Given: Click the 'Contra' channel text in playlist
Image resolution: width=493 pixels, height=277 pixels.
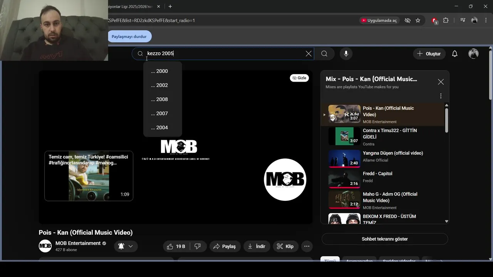Looking at the screenshot, I should 369,144.
